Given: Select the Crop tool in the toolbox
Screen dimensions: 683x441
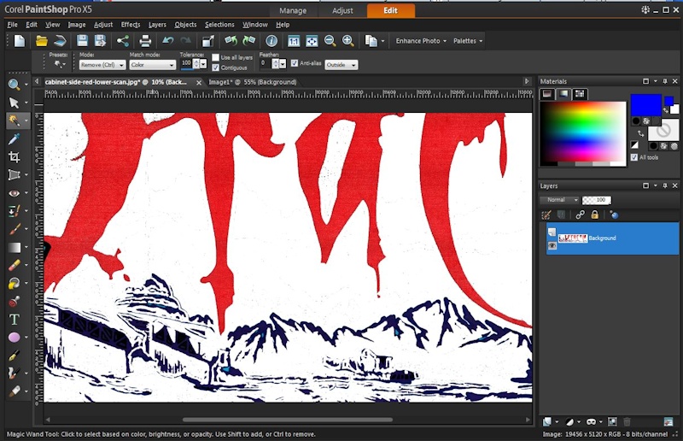Looking at the screenshot, I should pos(14,157).
